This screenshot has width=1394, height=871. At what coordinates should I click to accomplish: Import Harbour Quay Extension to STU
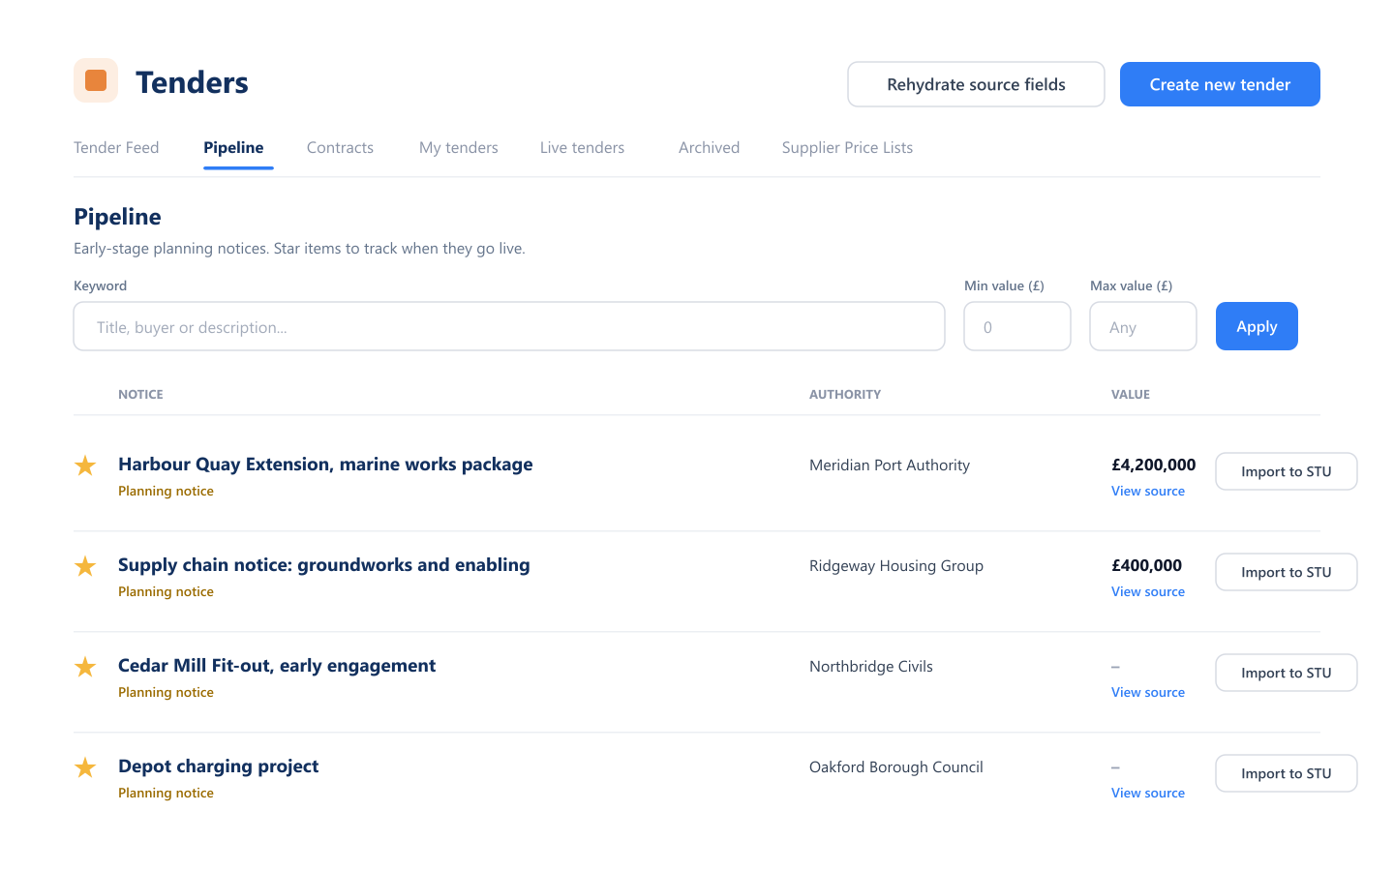(1287, 471)
